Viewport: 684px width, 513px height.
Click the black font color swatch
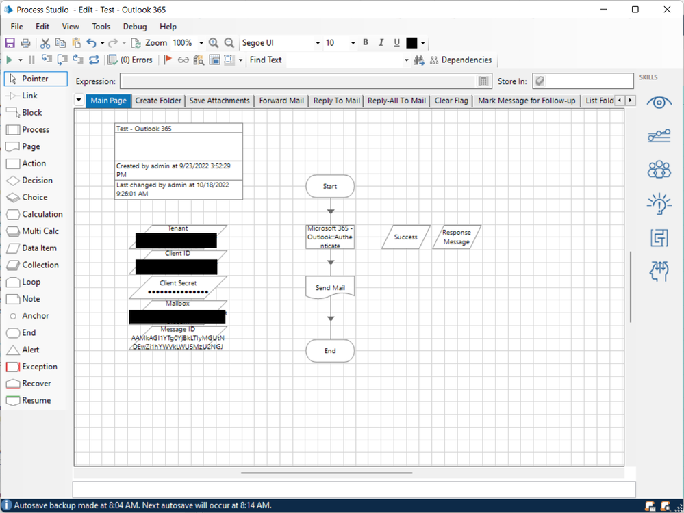(411, 43)
